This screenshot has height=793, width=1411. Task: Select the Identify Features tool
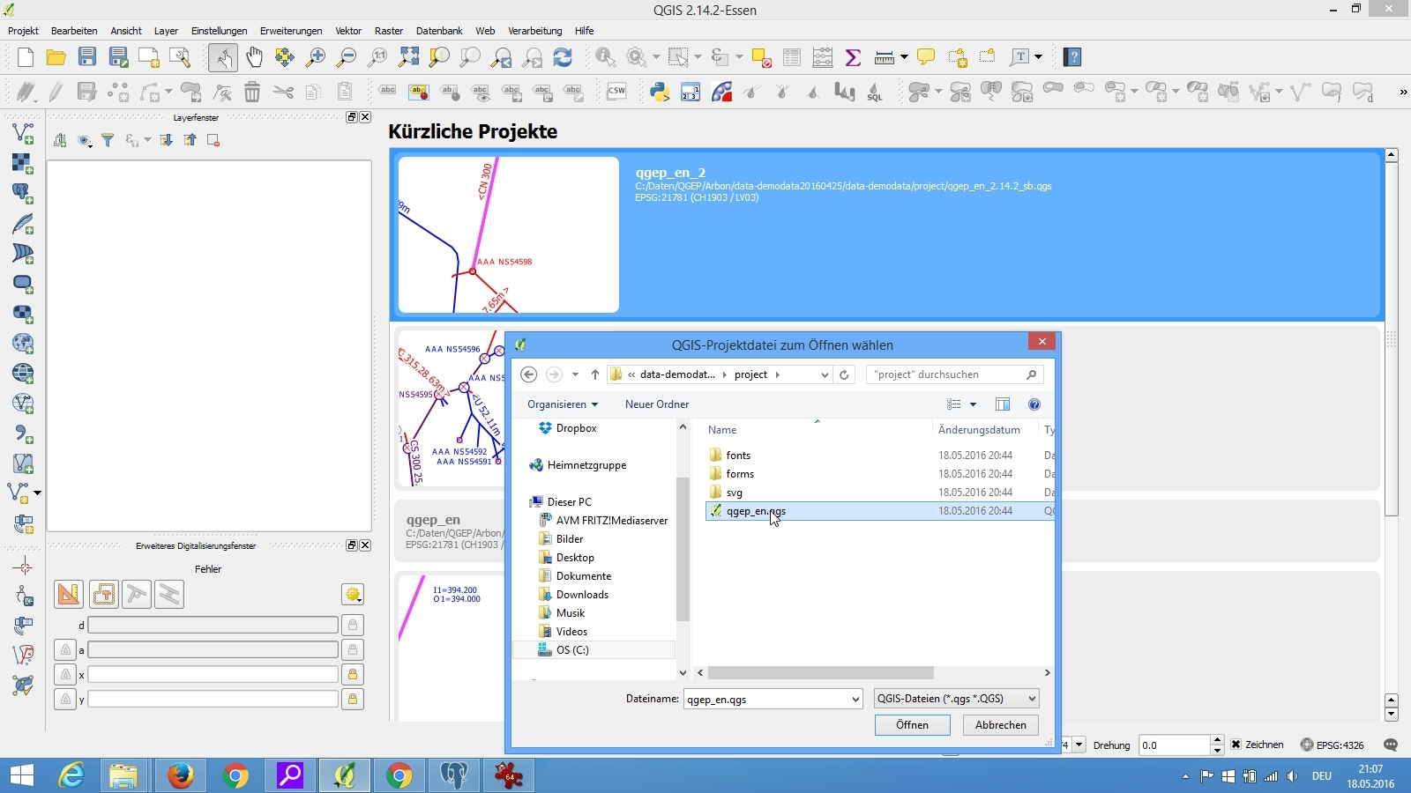[x=606, y=57]
